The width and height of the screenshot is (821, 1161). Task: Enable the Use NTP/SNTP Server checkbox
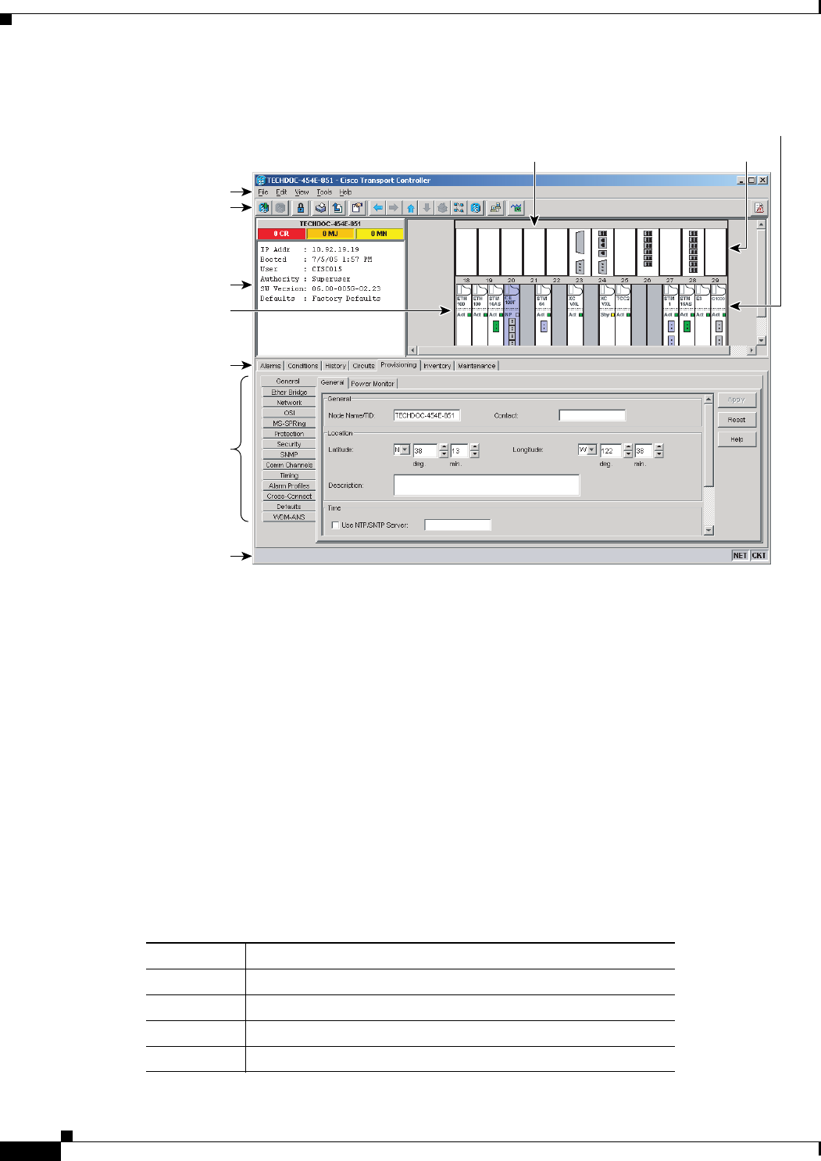336,525
